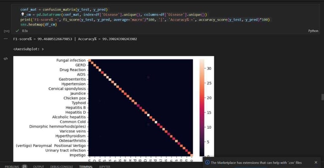The width and height of the screenshot is (324, 168).
Task: Click the Drug Reaction axis label
Action: [x=73, y=69]
